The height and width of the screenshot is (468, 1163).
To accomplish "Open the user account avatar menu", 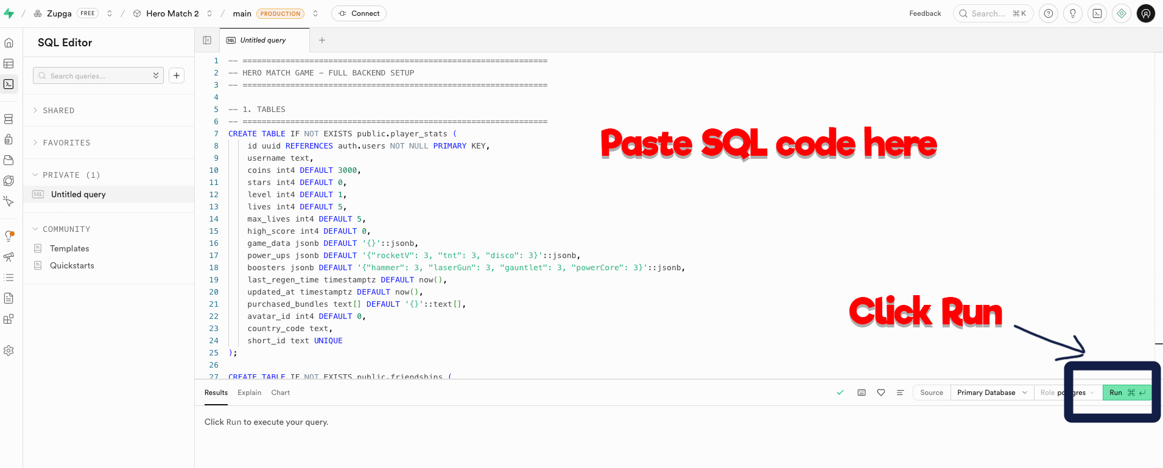I will (x=1146, y=13).
